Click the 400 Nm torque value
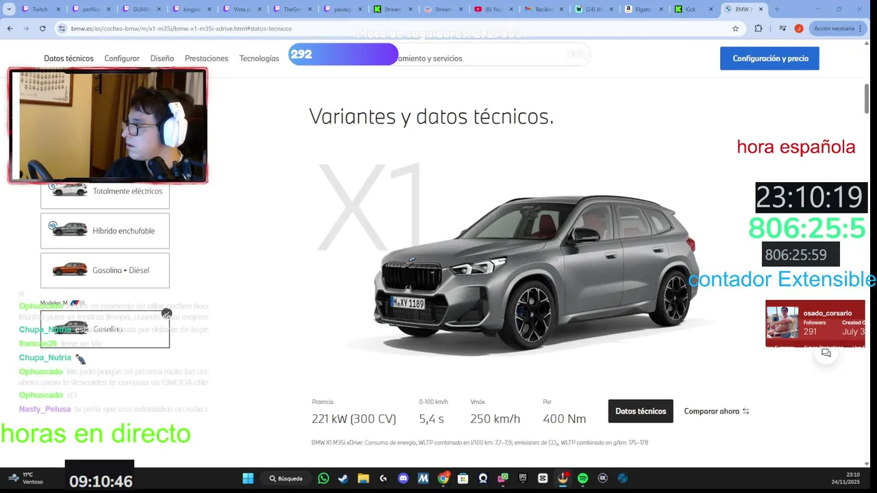The width and height of the screenshot is (877, 493). click(564, 418)
